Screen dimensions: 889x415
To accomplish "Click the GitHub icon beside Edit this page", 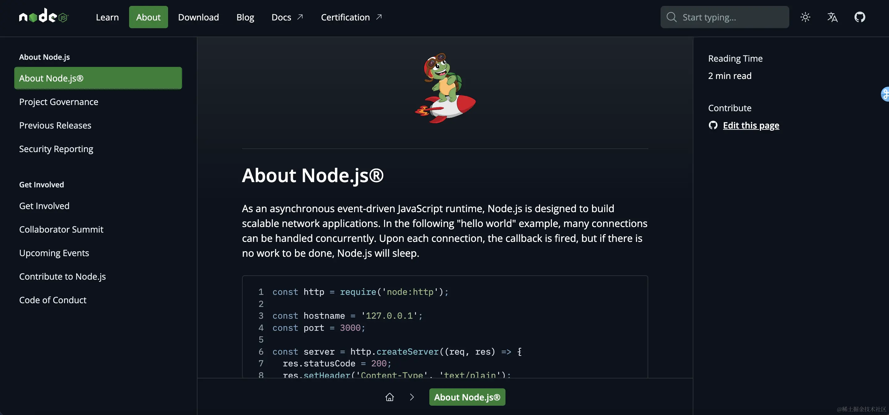I will tap(713, 125).
